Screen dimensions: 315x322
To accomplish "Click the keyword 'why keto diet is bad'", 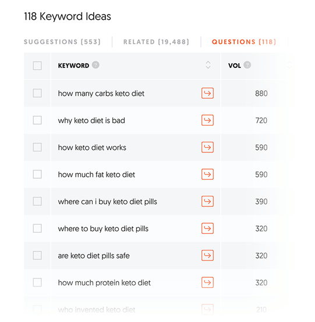I will (x=91, y=120).
